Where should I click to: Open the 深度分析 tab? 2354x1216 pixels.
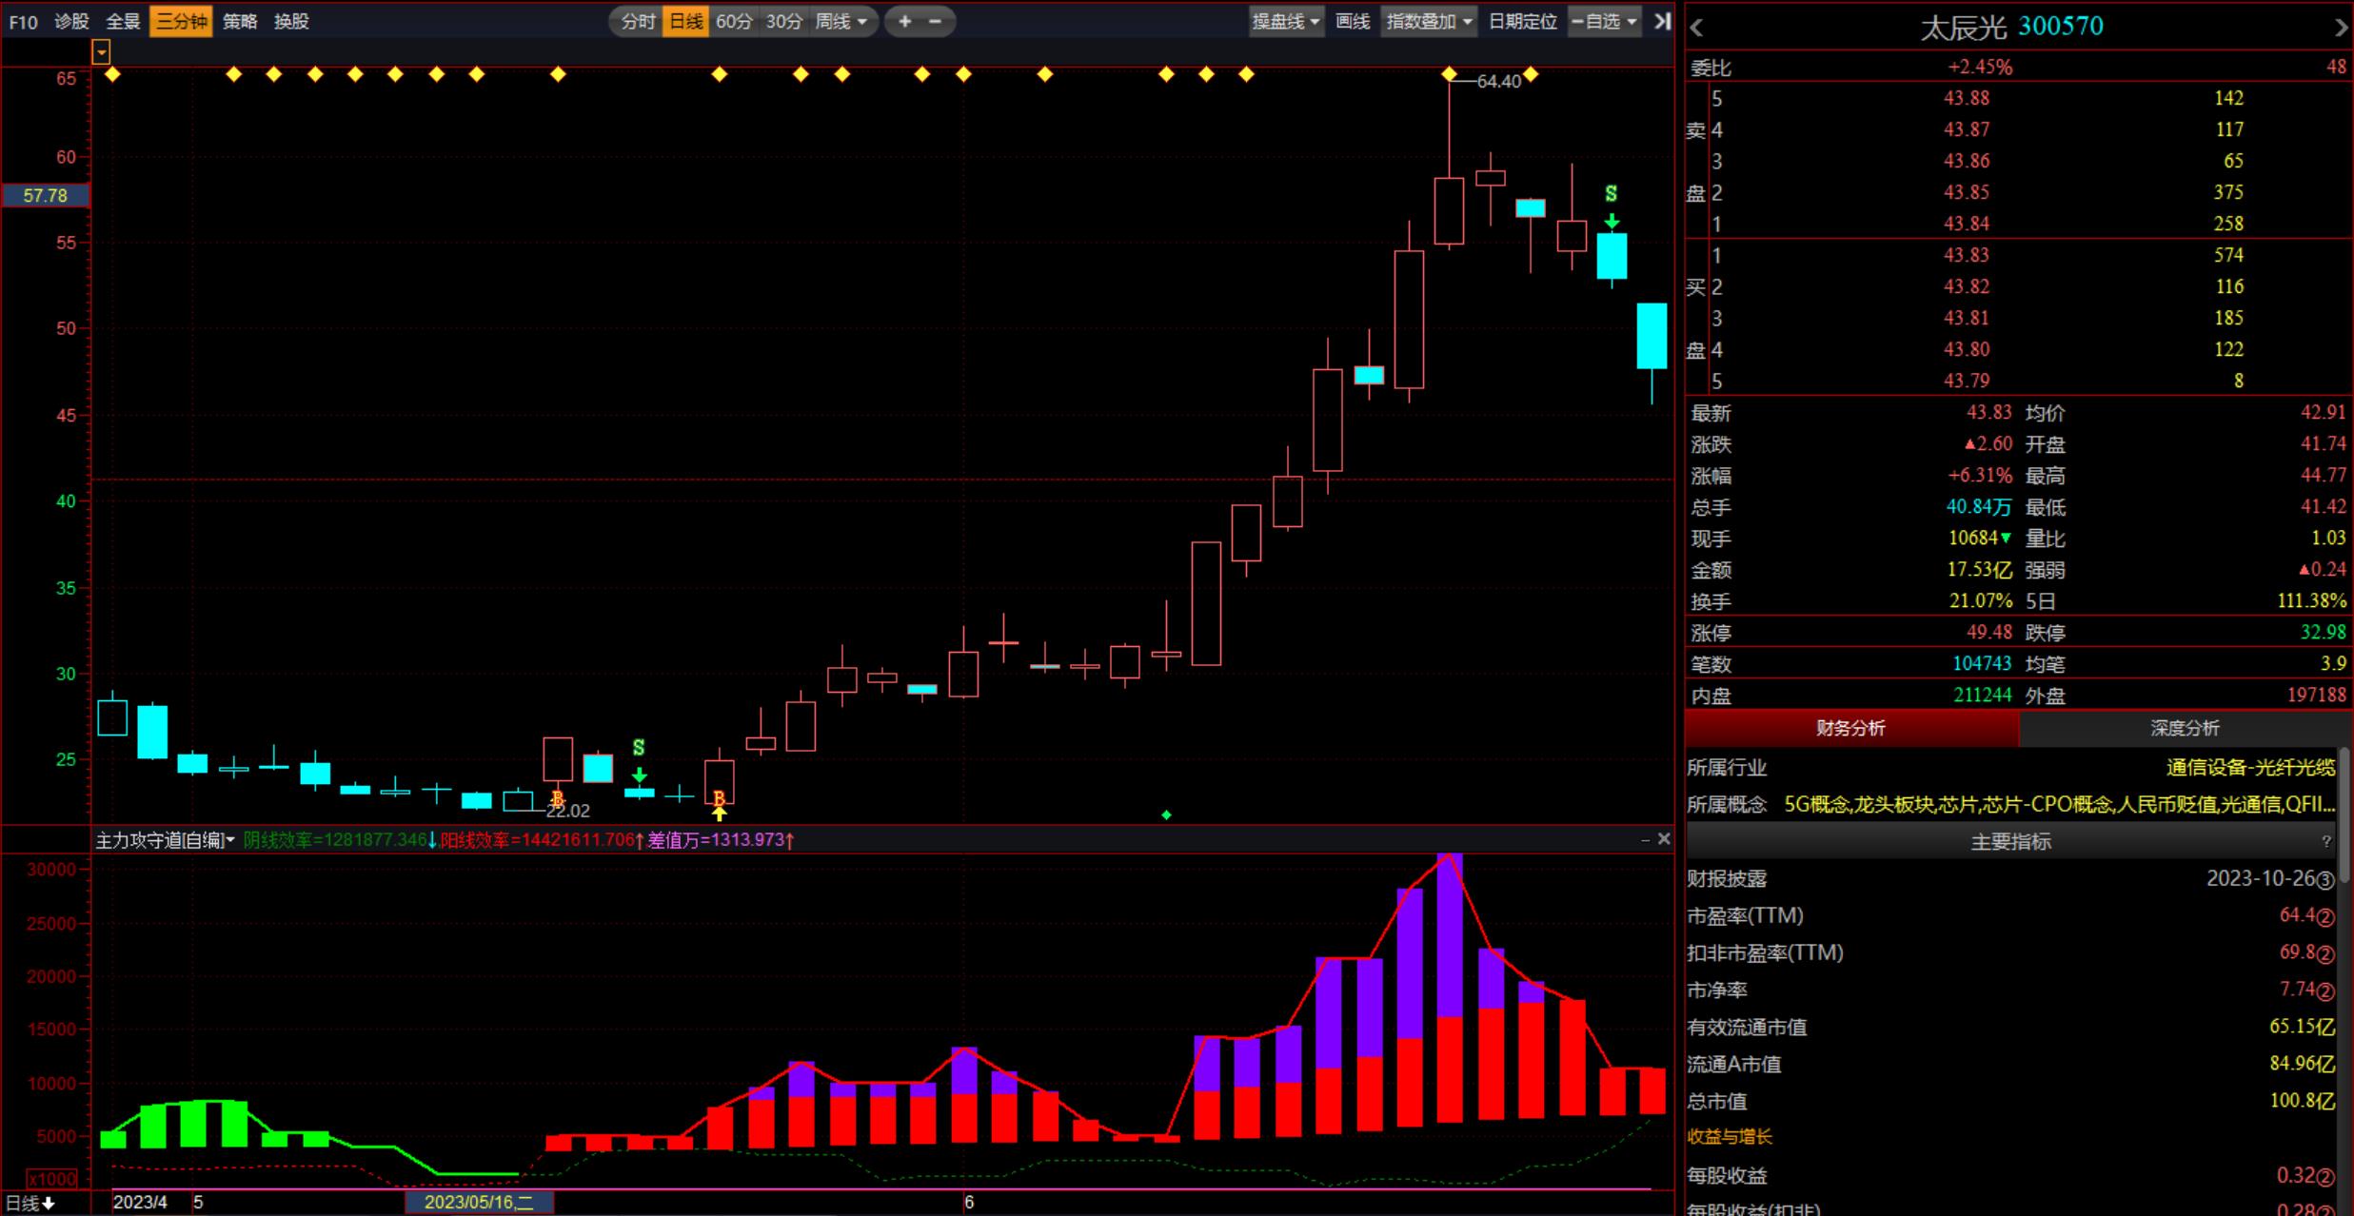tap(2184, 728)
